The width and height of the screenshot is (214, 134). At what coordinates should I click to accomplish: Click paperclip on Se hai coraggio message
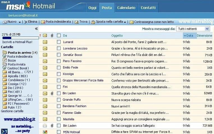point(52,126)
